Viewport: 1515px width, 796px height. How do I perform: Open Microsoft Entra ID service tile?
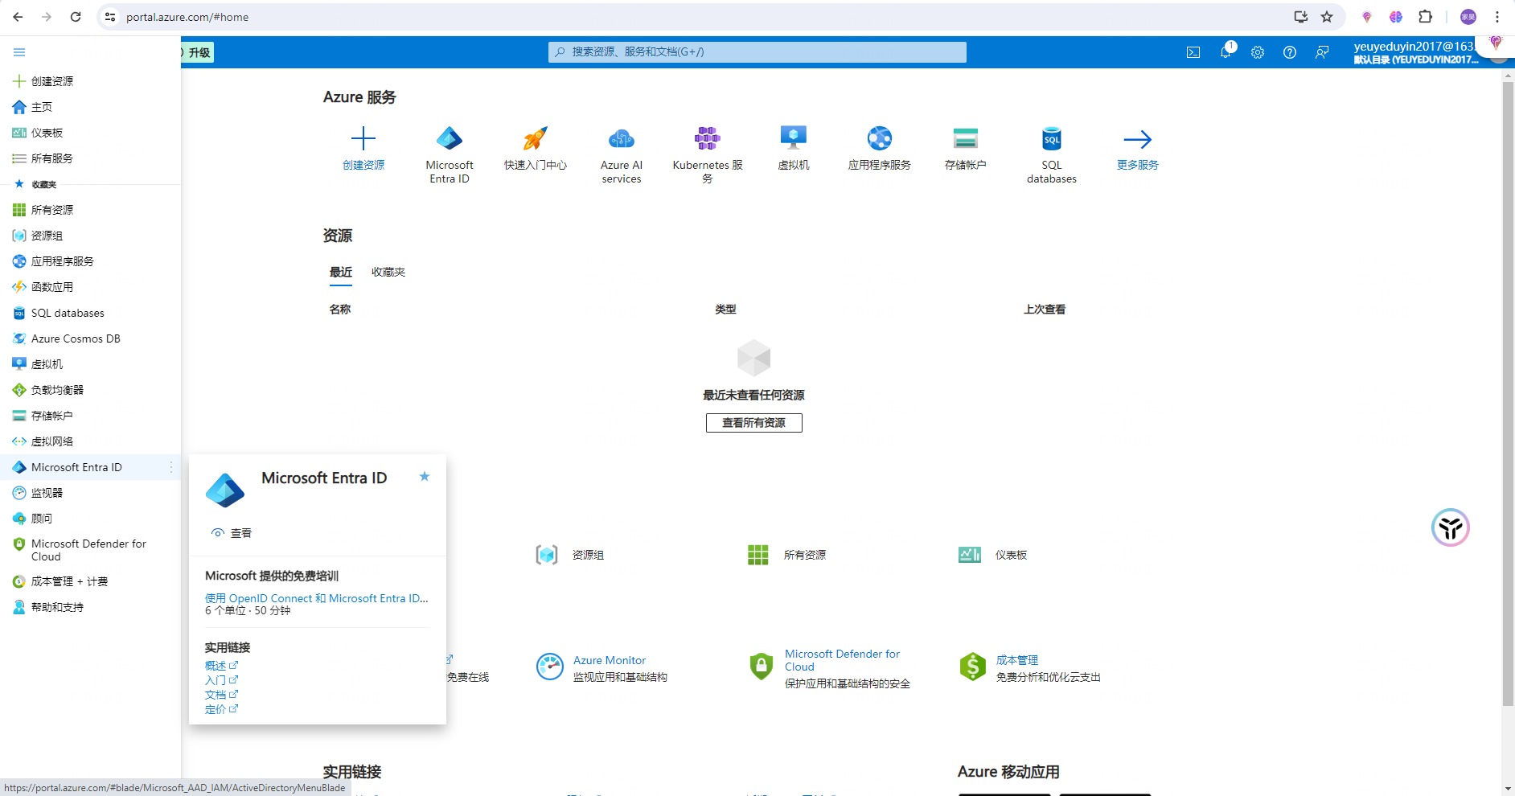coord(450,155)
